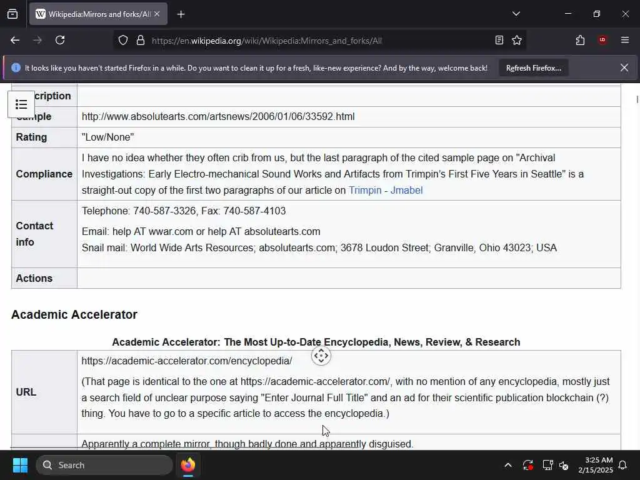The image size is (640, 480).
Task: Click the Compliance row header
Action: 44,174
